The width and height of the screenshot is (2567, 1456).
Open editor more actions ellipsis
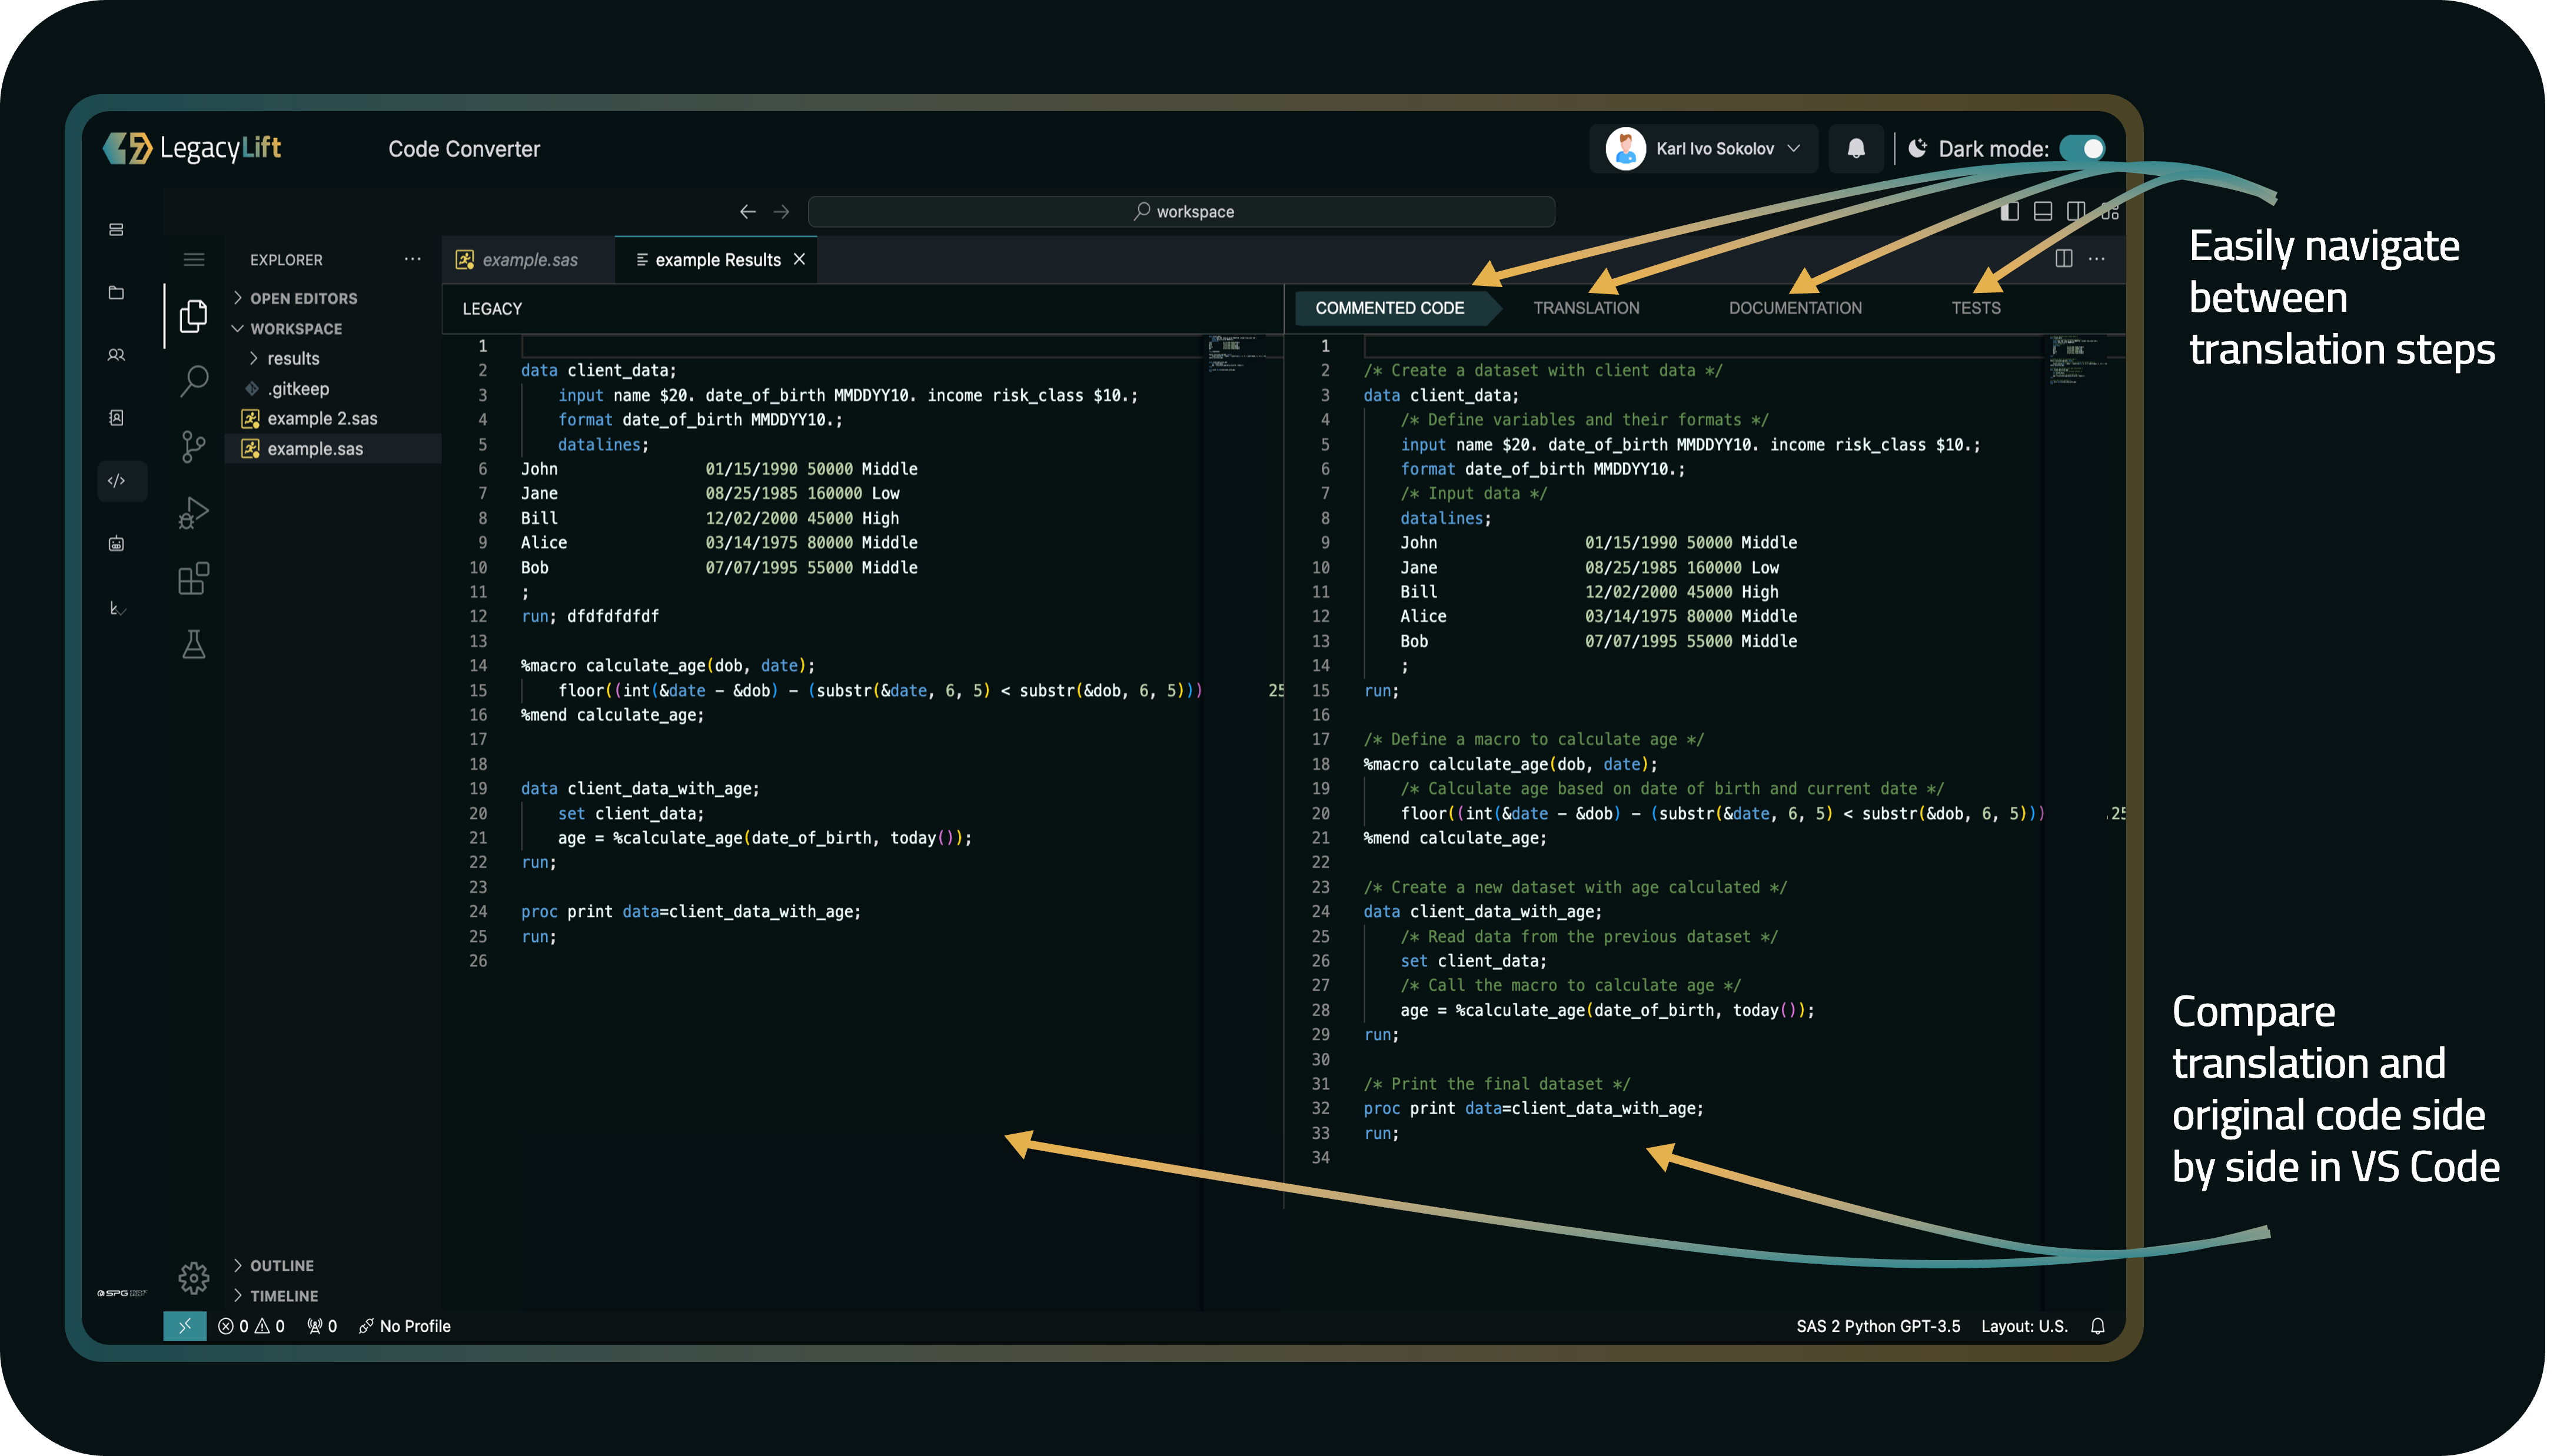2097,259
